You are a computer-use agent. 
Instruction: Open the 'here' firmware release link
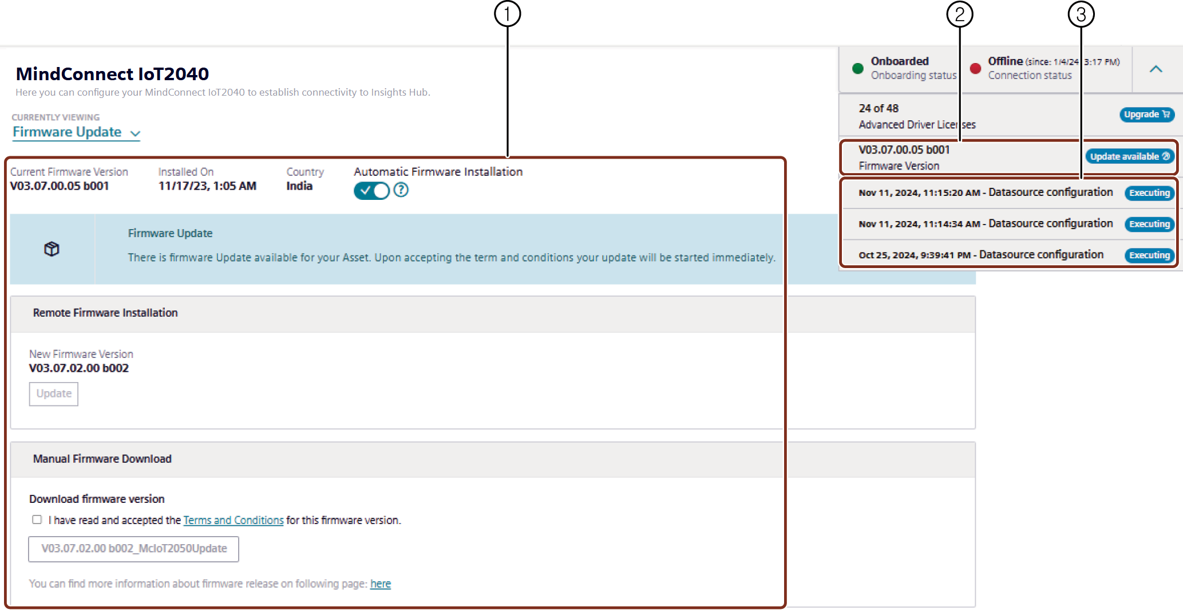[381, 584]
